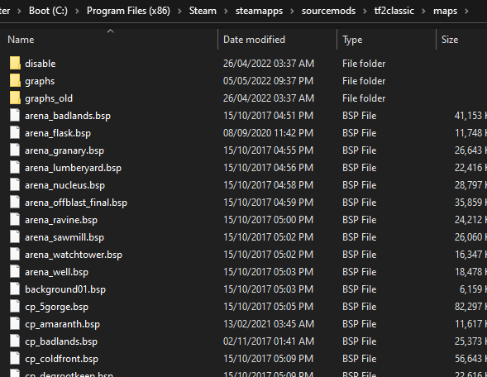The height and width of the screenshot is (377, 487).
Task: Select cp_badlands.bsp file name
Action: click(x=61, y=342)
